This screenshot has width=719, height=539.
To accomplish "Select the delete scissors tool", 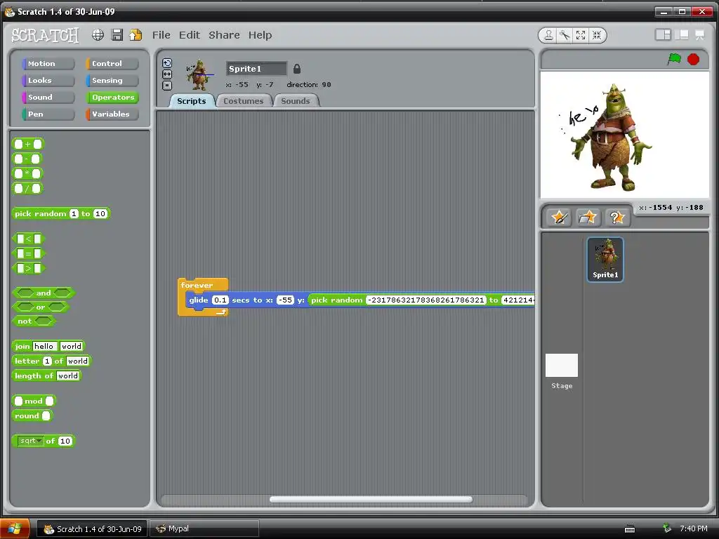I will tap(565, 35).
